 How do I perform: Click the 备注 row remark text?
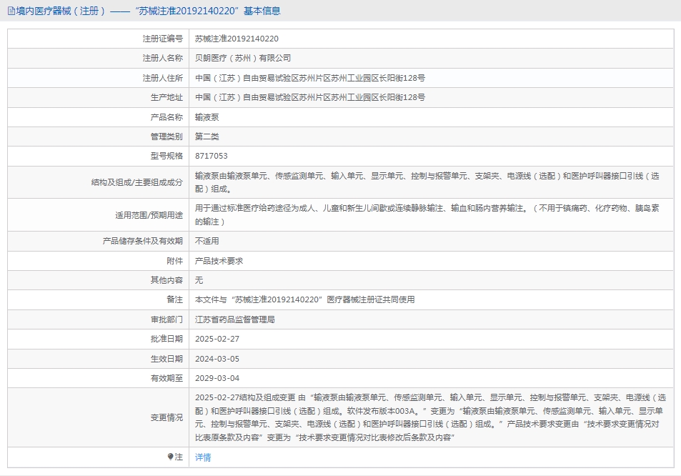pos(304,299)
